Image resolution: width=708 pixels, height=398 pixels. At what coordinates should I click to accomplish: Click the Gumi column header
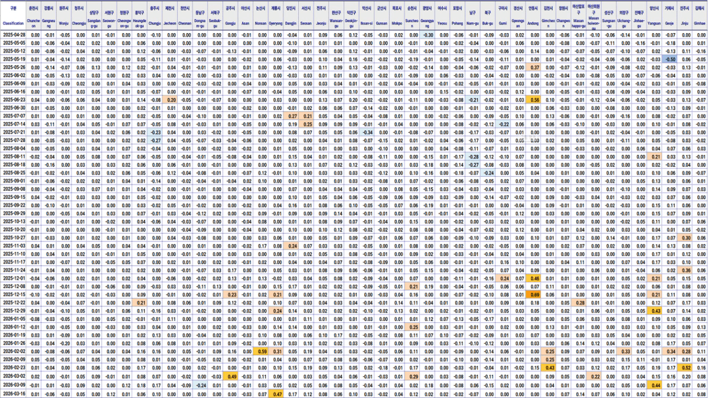click(x=502, y=16)
